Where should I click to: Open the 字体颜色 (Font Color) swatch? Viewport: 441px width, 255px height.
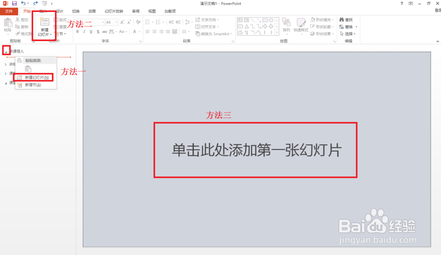click(x=135, y=31)
